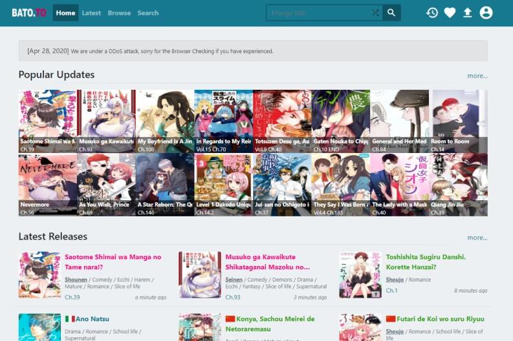513x341 pixels.
Task: Go to the Latest nav item
Action: tap(91, 13)
